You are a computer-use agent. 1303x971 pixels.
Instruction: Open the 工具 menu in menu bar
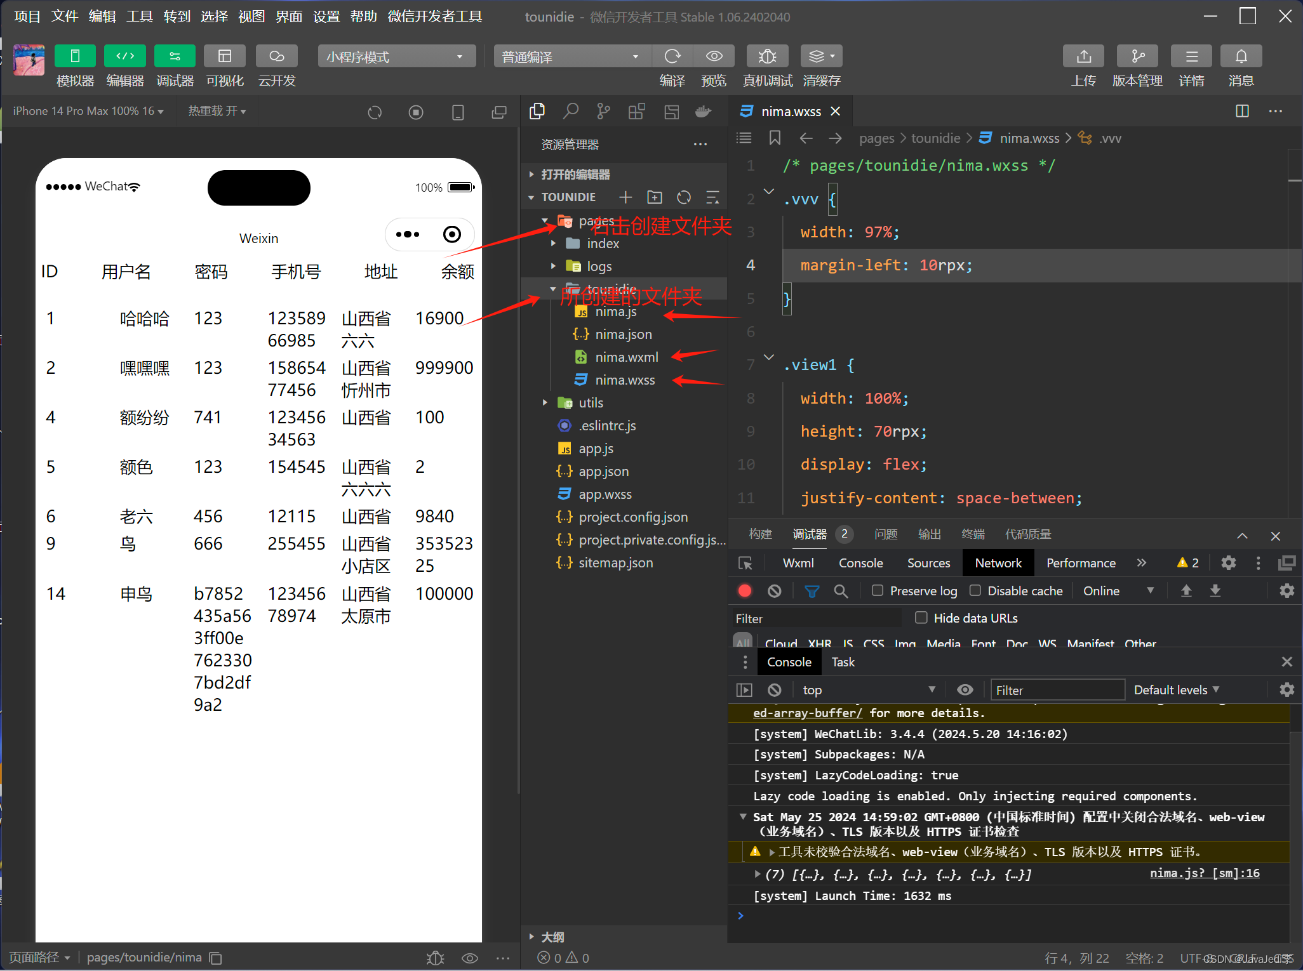[139, 17]
